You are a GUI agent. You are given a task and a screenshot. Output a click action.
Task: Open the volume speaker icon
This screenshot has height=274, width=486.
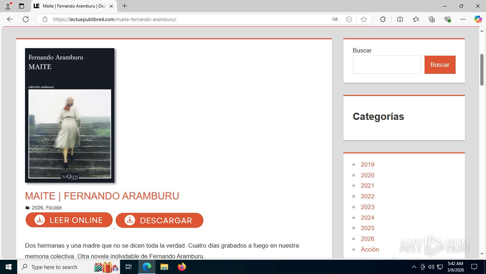point(431,267)
